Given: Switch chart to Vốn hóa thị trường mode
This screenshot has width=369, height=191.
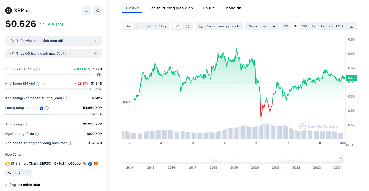Looking at the screenshot, I should pyautogui.click(x=151, y=26).
